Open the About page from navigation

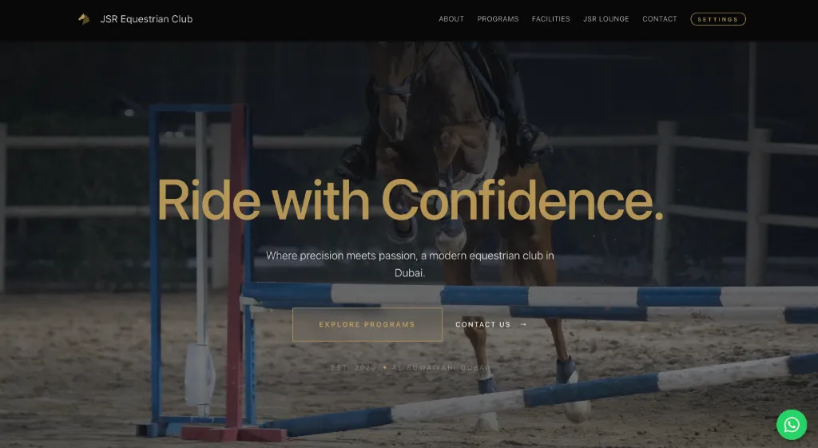pos(451,19)
